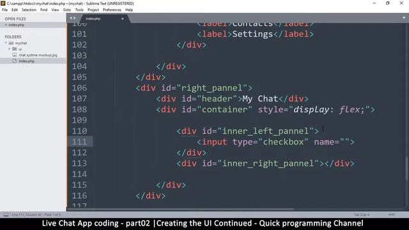
Task: Click the OPEN FILES sidebar heading
Action: pyautogui.click(x=15, y=19)
